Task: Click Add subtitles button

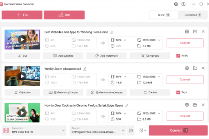Action: click(x=63, y=56)
